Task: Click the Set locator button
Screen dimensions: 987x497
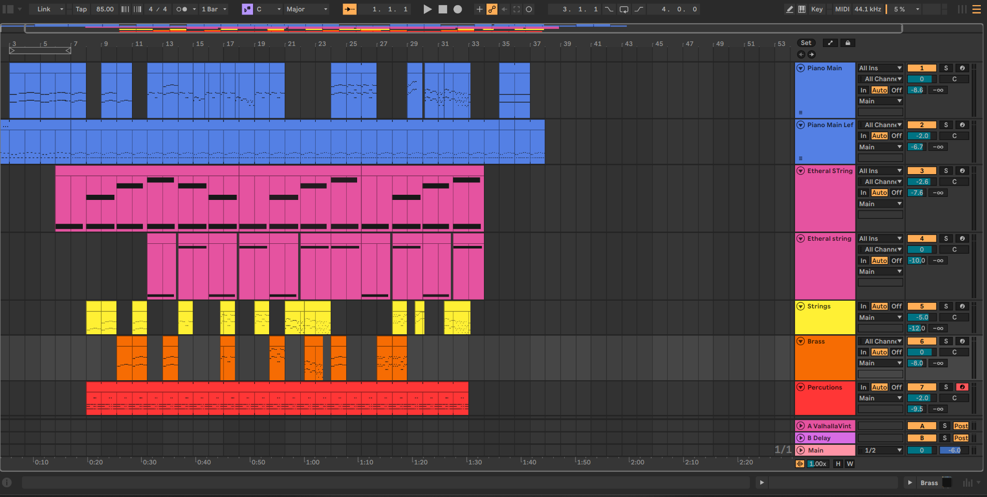Action: pos(806,43)
